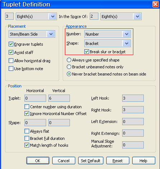Click OK to confirm tuplet definition
This screenshot has width=160, height=169.
pyautogui.click(x=38, y=161)
